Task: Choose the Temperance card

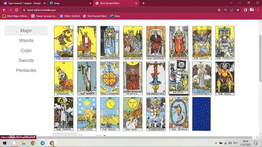Action: [x=202, y=78]
